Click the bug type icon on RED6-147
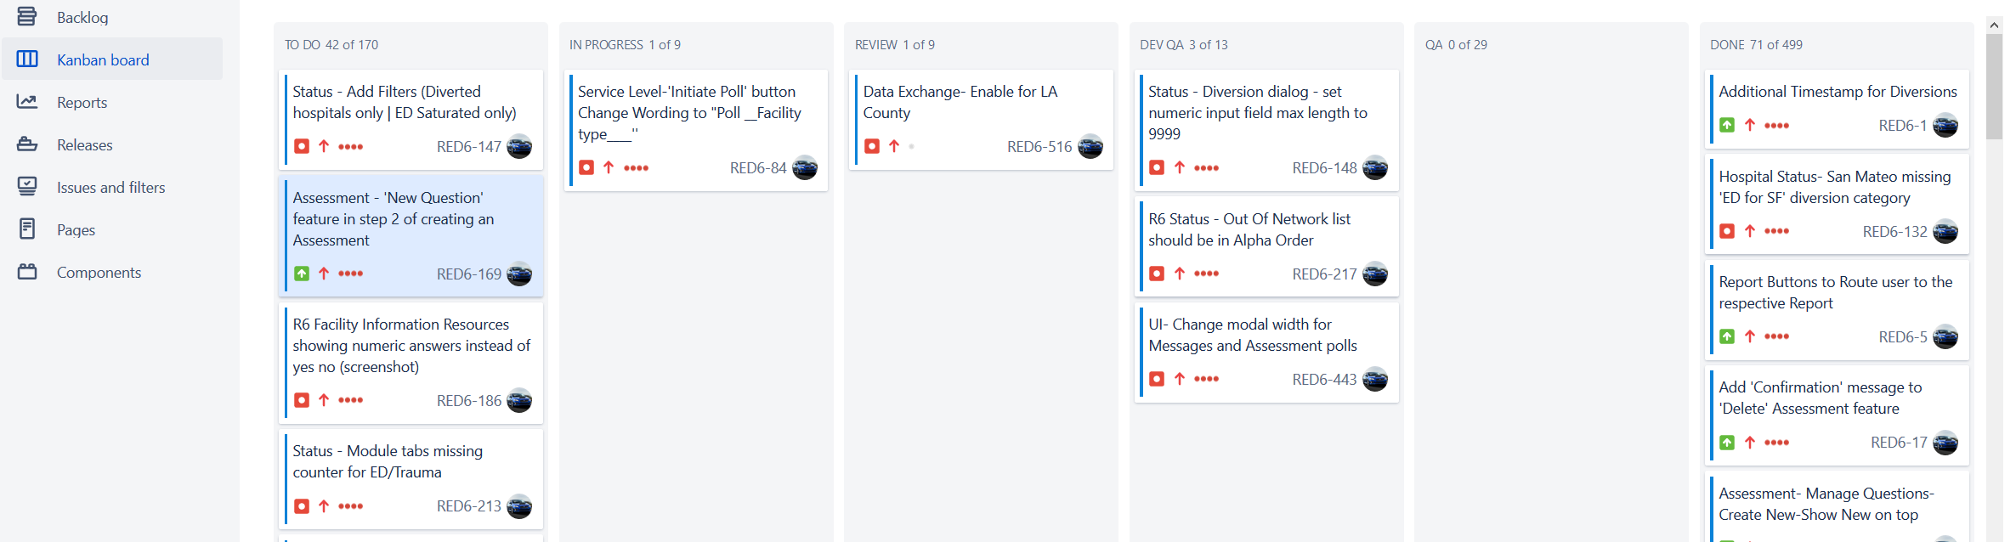Image resolution: width=2016 pixels, height=542 pixels. tap(302, 146)
